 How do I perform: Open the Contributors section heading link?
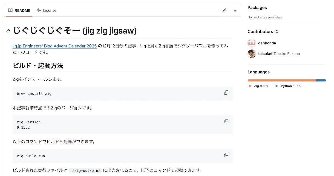click(x=260, y=32)
